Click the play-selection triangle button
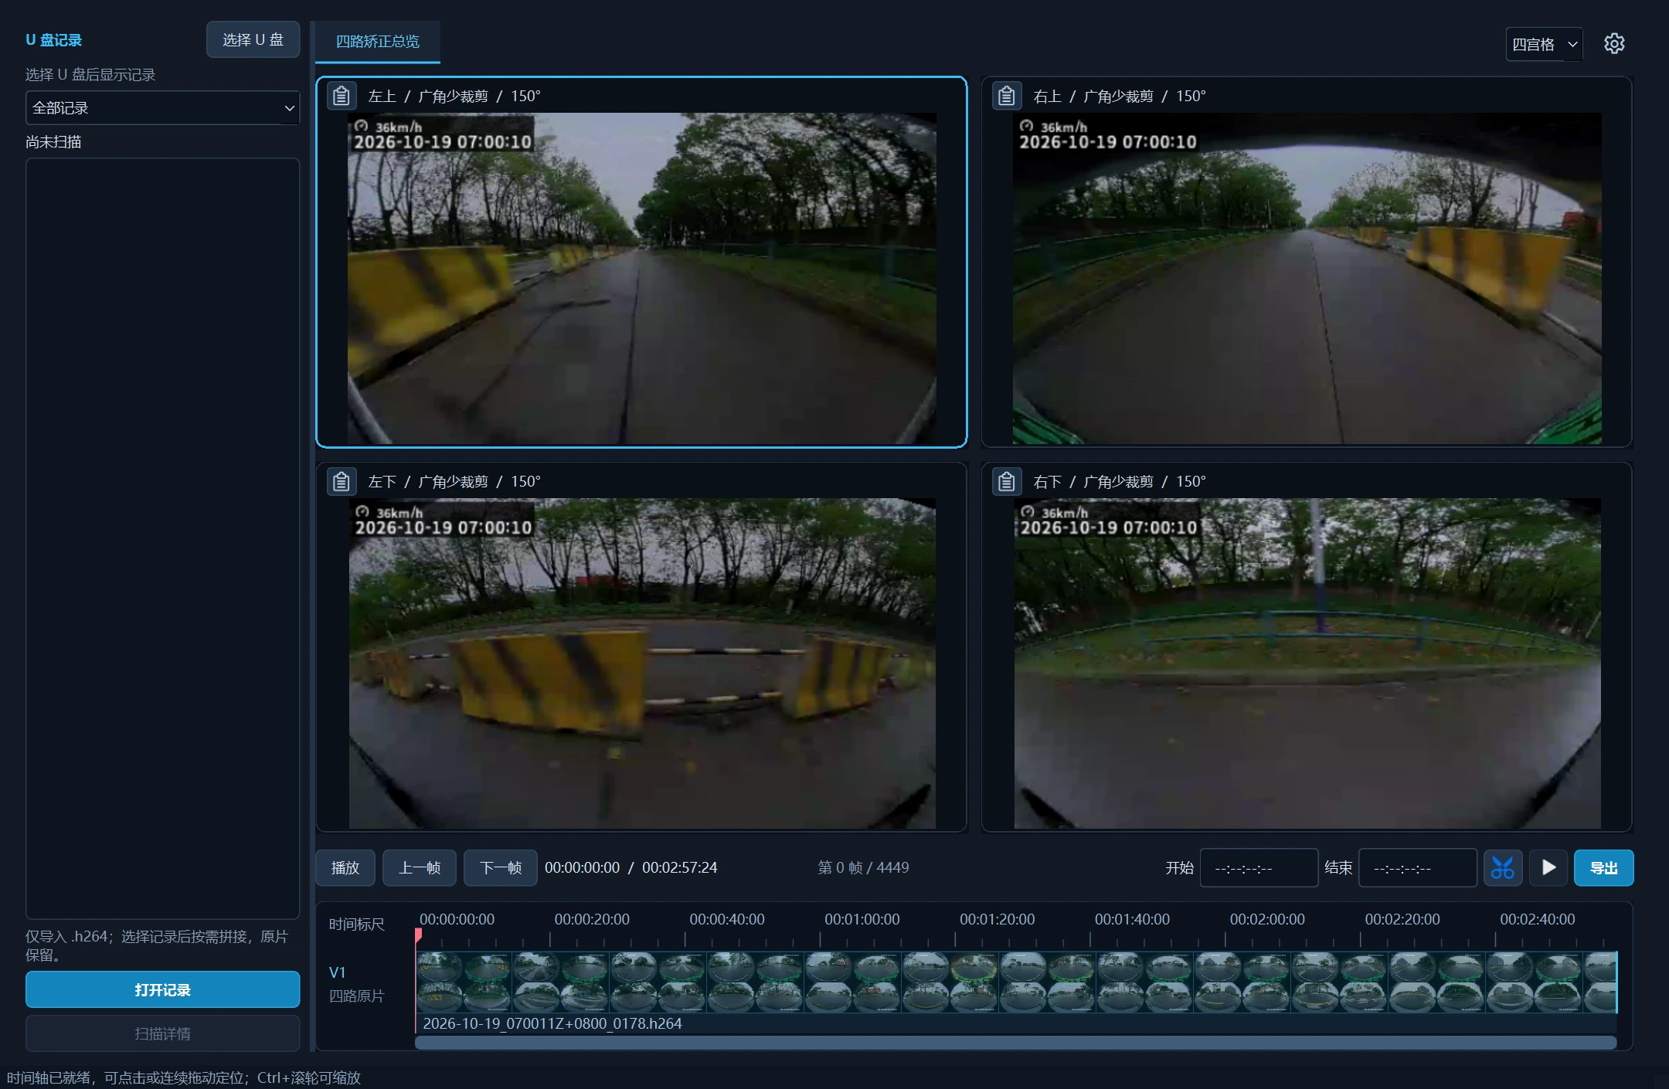The height and width of the screenshot is (1089, 1669). point(1548,868)
